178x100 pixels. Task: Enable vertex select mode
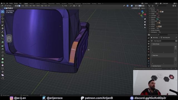pos(16,6)
